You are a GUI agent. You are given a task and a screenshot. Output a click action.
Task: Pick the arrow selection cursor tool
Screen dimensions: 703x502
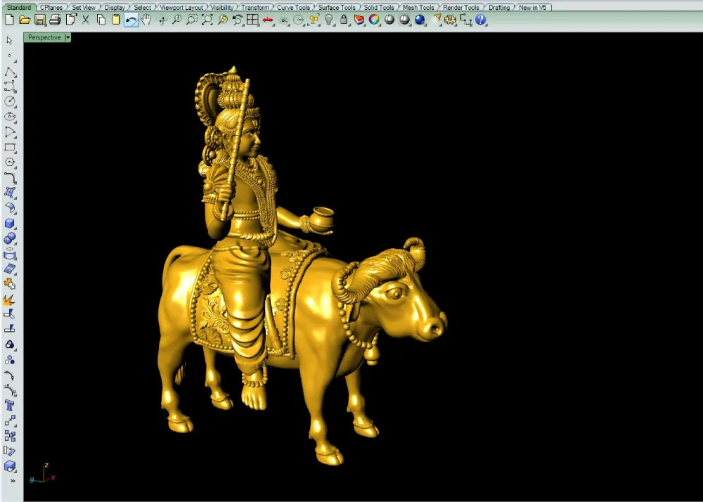pyautogui.click(x=9, y=40)
